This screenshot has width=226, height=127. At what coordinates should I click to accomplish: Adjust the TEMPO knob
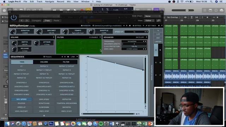click(65, 32)
